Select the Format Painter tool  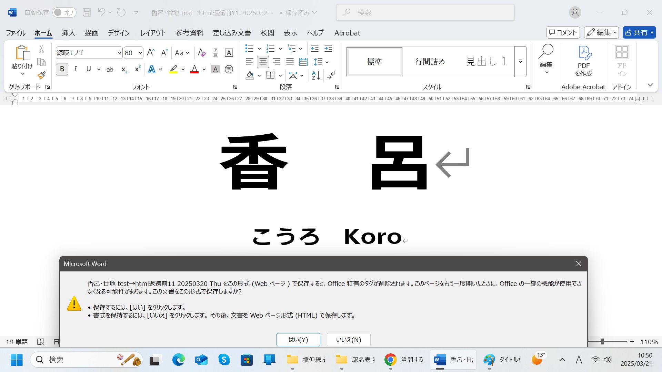(41, 74)
